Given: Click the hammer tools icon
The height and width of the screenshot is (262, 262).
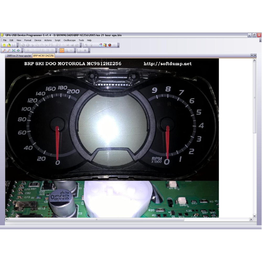Looking at the screenshot, I should [105, 45].
